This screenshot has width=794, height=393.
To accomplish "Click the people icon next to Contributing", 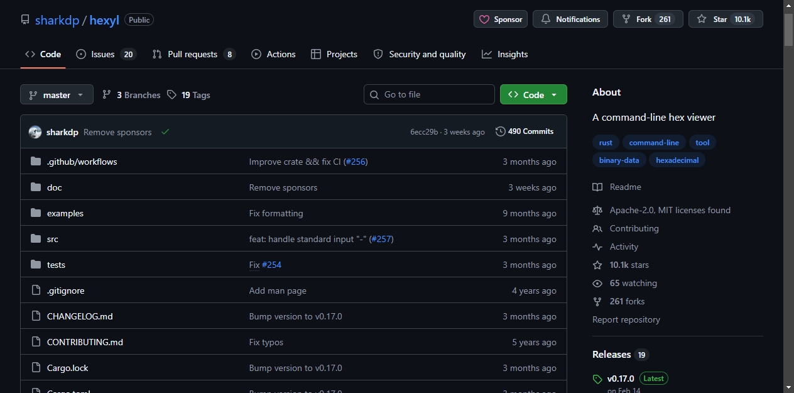I will coord(597,228).
